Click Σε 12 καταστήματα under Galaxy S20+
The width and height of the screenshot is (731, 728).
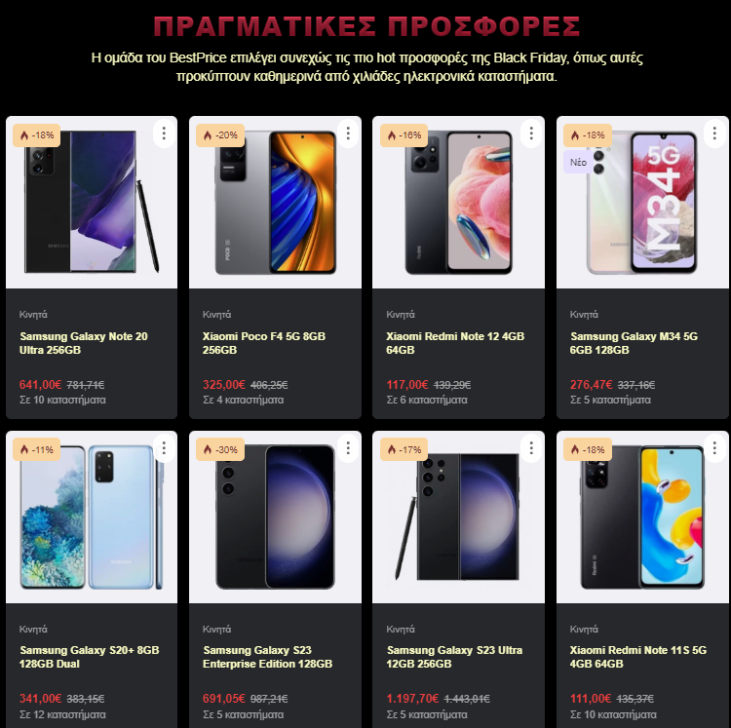(62, 714)
